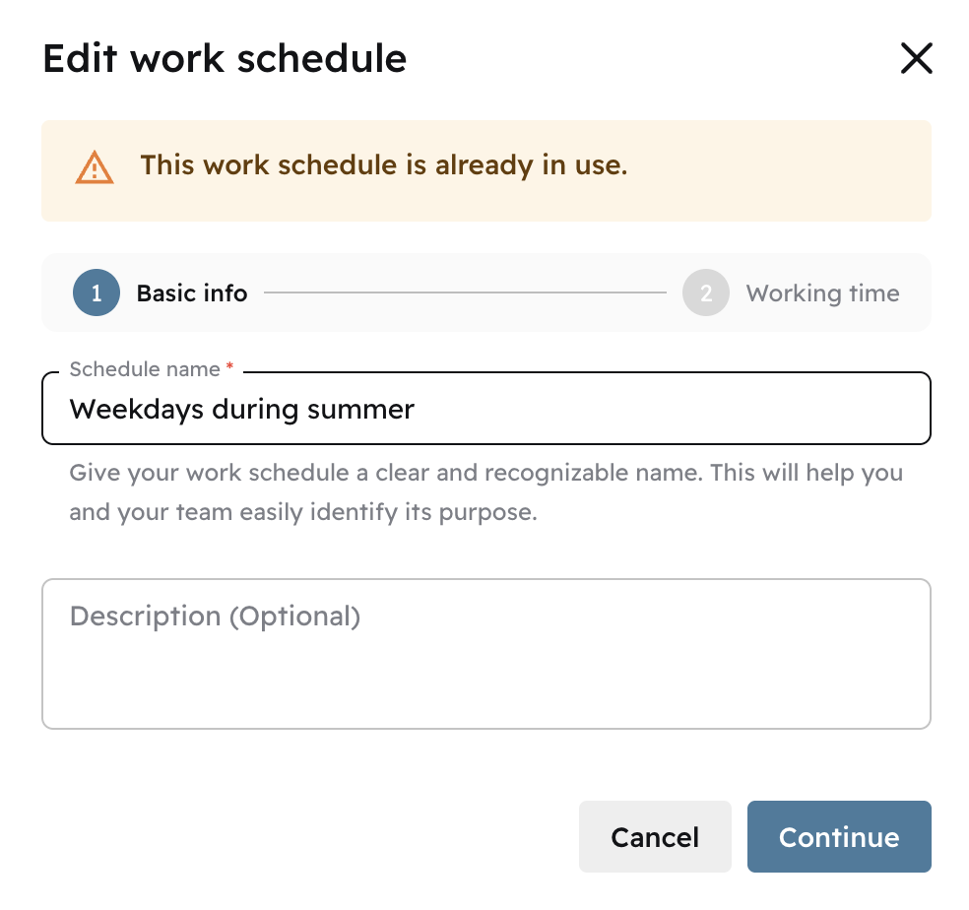Click the schedule name helper text

[484, 491]
